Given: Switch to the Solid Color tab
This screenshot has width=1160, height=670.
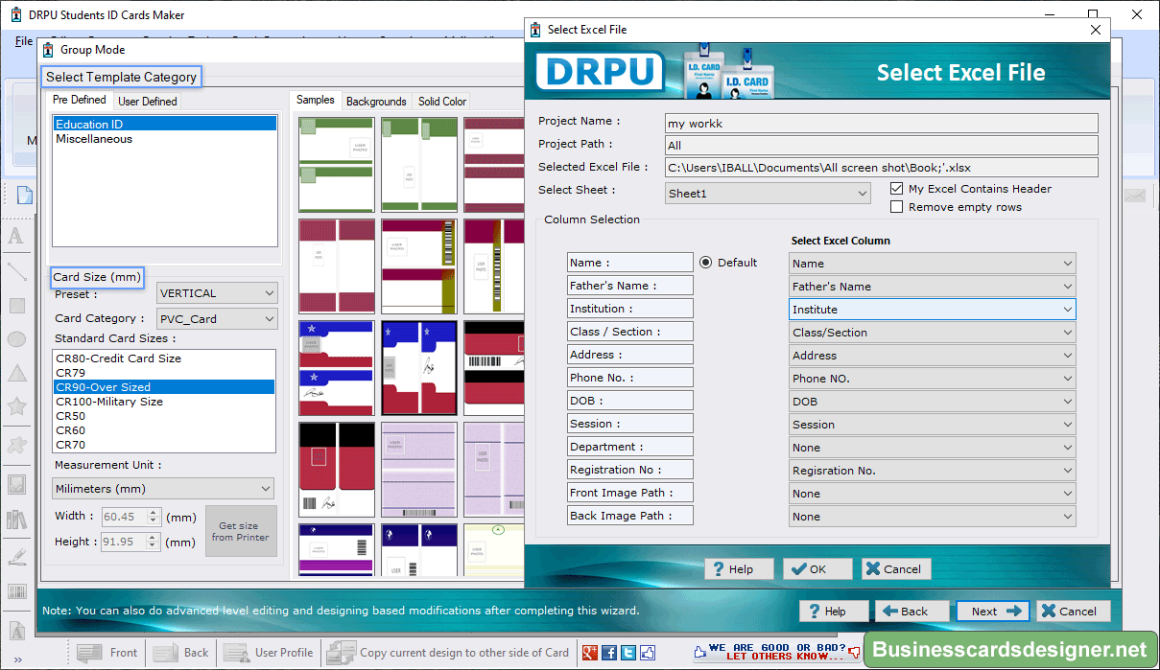Looking at the screenshot, I should (442, 102).
